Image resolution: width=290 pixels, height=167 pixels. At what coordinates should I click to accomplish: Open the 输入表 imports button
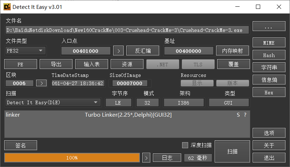tap(92, 64)
